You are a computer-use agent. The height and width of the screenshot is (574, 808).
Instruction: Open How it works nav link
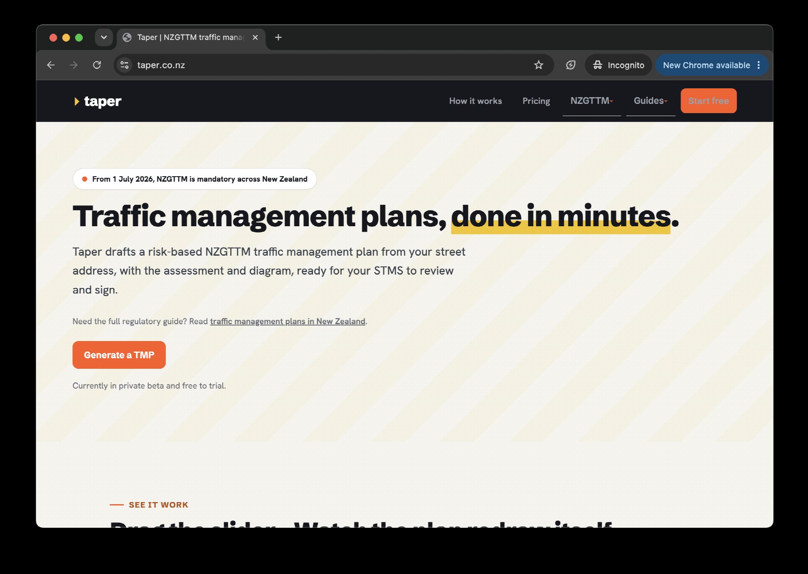475,101
